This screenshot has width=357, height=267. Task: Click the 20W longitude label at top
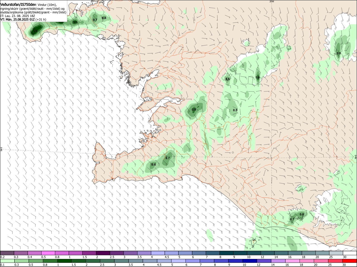272,1
